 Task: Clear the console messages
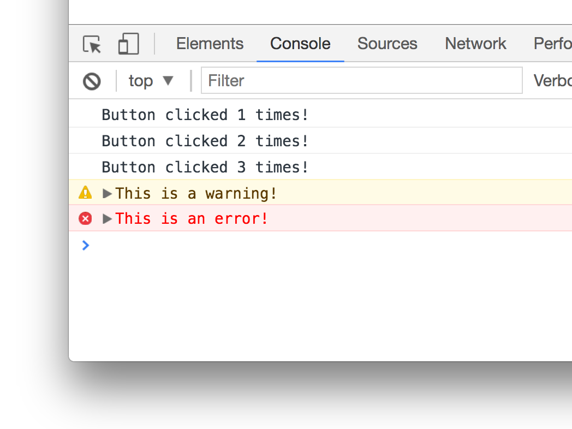[92, 81]
